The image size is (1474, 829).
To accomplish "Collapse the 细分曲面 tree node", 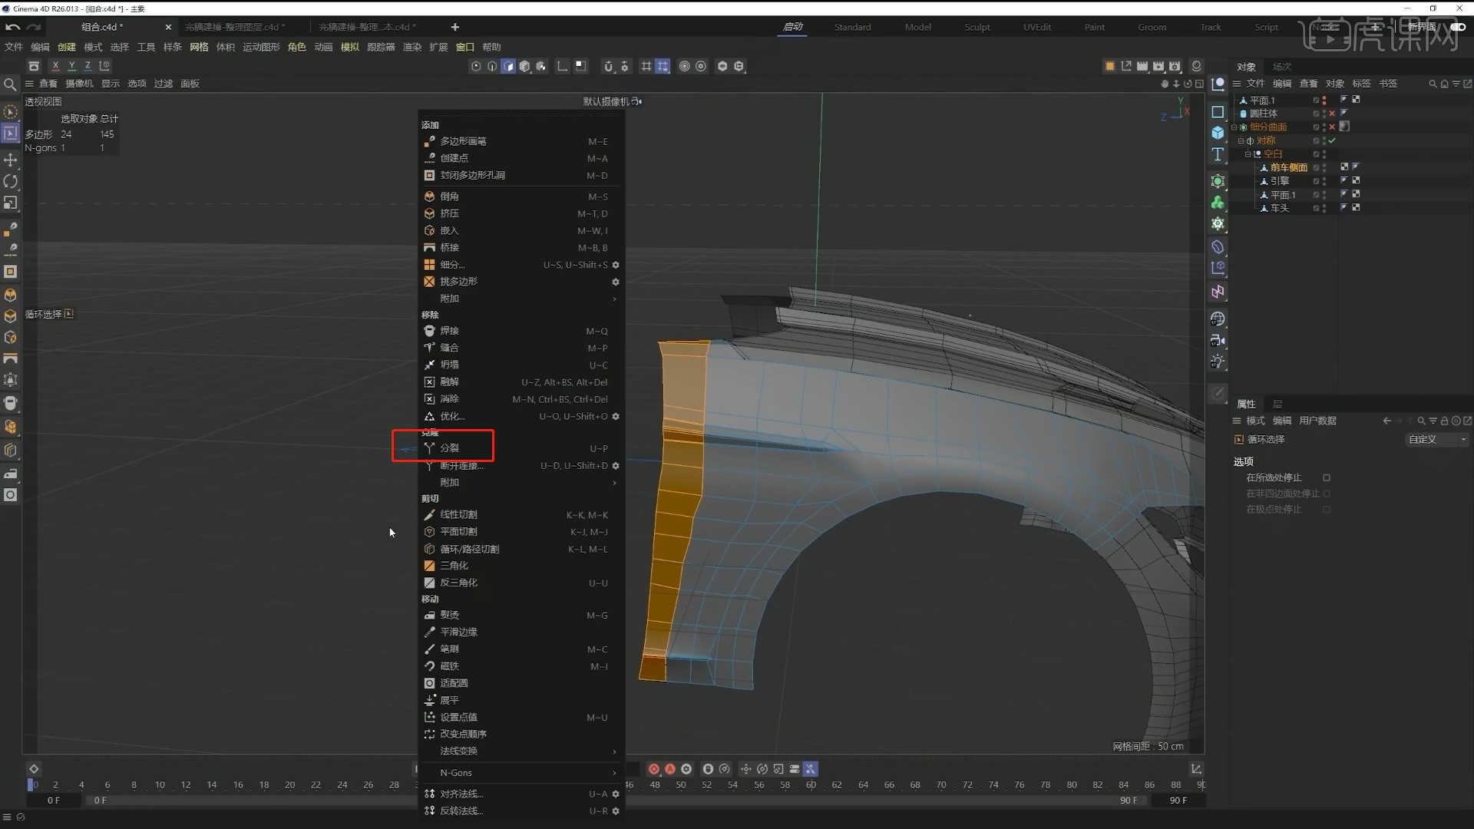I will pos(1234,127).
